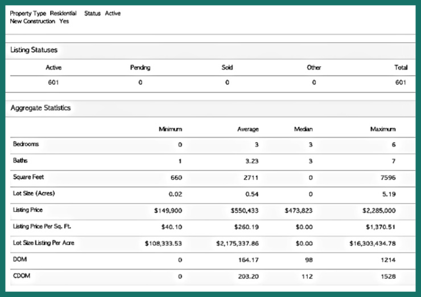The image size is (421, 297).
Task: Select the CDOM row label
Action: pyautogui.click(x=21, y=275)
